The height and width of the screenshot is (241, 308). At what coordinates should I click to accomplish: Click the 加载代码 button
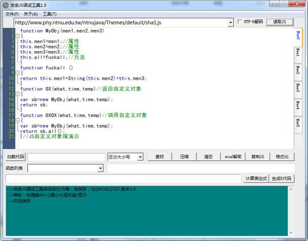point(15,157)
